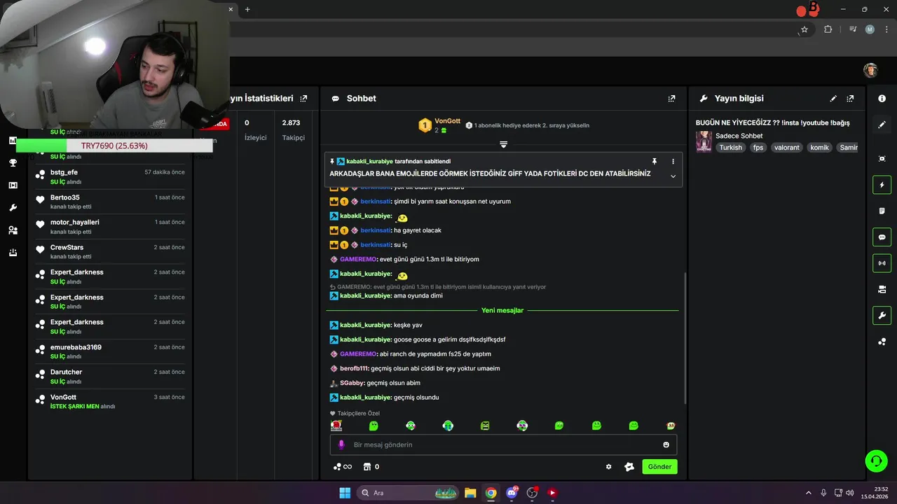Select the komik tag
Image resolution: width=897 pixels, height=504 pixels.
tap(819, 148)
